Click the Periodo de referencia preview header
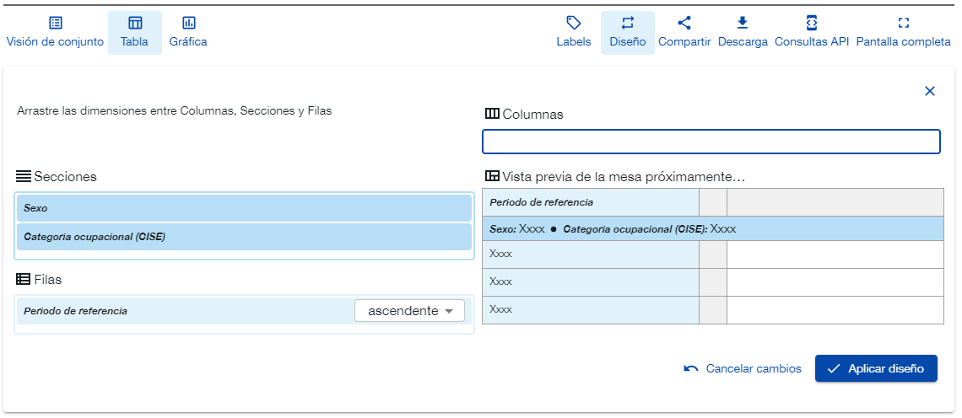Viewport: 962px width, 418px height. pyautogui.click(x=590, y=202)
